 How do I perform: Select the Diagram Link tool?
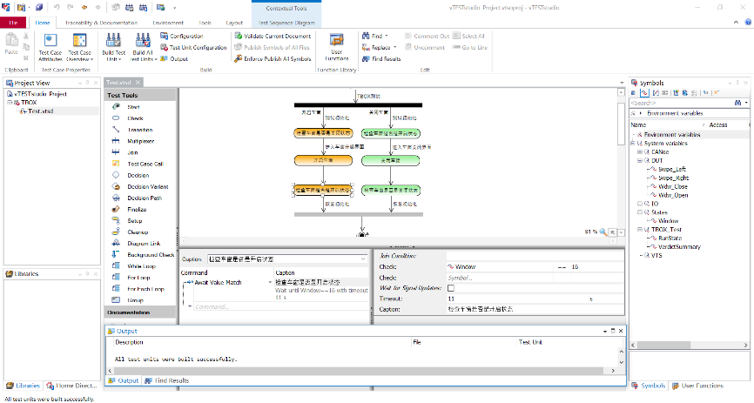coord(144,244)
